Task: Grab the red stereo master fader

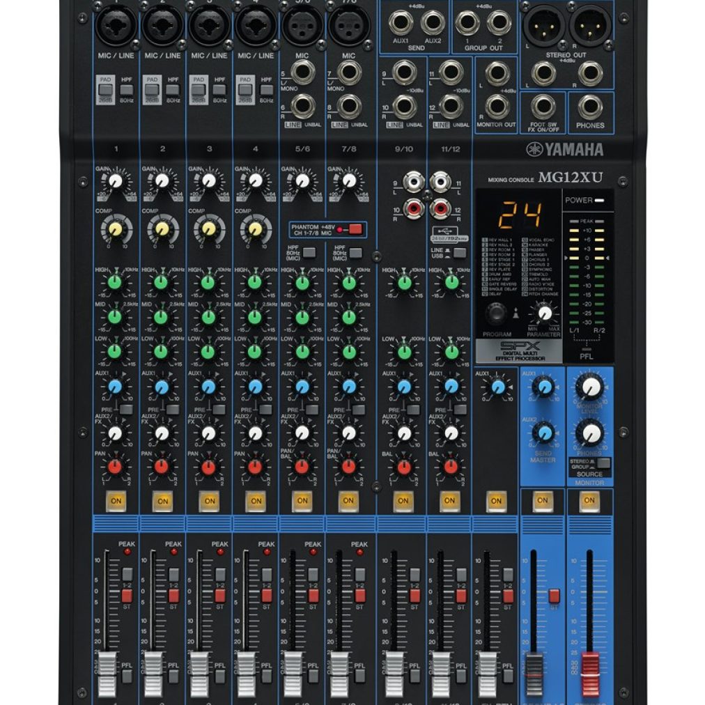Action: (x=590, y=674)
